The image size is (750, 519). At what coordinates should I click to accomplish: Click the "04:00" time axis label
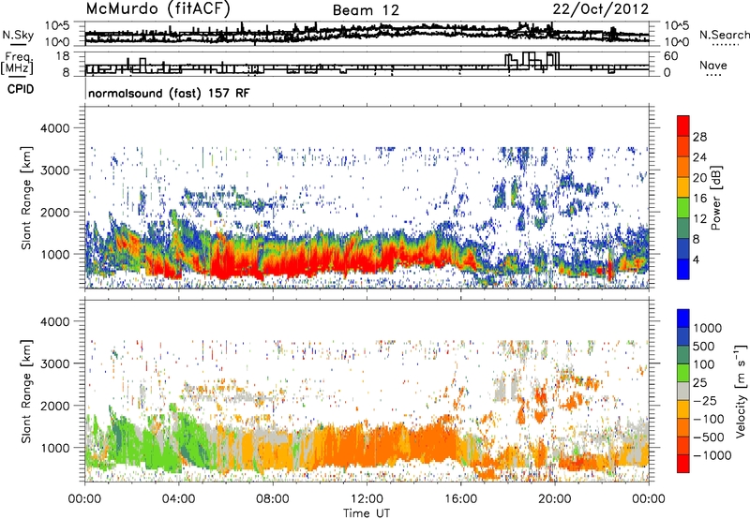[x=179, y=499]
